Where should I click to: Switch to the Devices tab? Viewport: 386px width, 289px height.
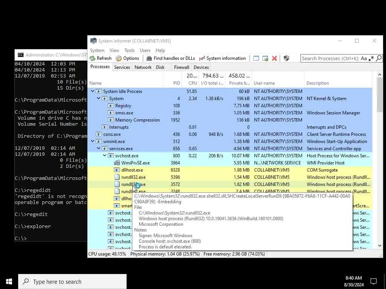click(201, 67)
